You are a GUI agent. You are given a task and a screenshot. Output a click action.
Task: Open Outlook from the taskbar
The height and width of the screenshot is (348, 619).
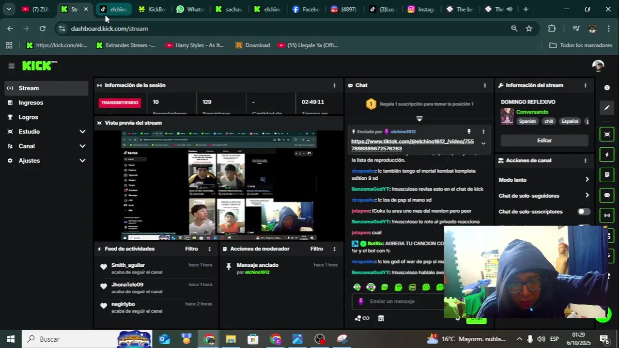[165, 339]
